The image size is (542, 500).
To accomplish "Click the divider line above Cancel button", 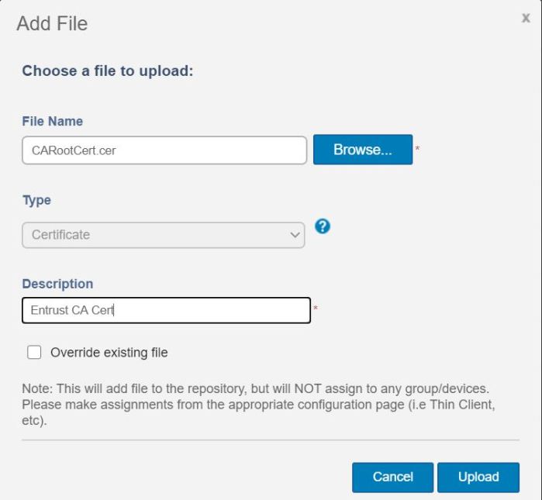I will click(271, 440).
